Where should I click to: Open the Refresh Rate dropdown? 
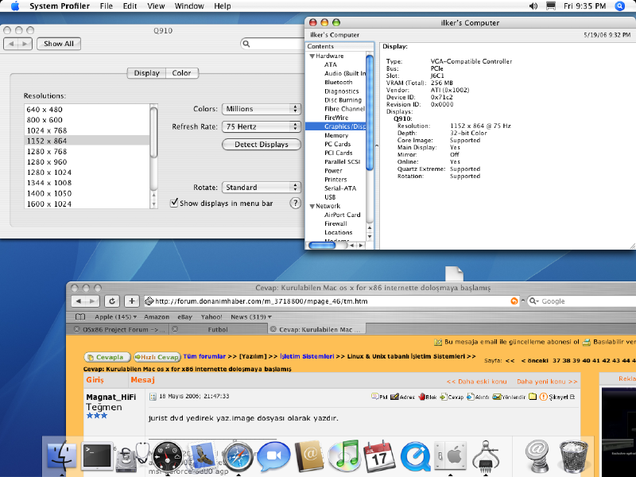[x=262, y=126]
